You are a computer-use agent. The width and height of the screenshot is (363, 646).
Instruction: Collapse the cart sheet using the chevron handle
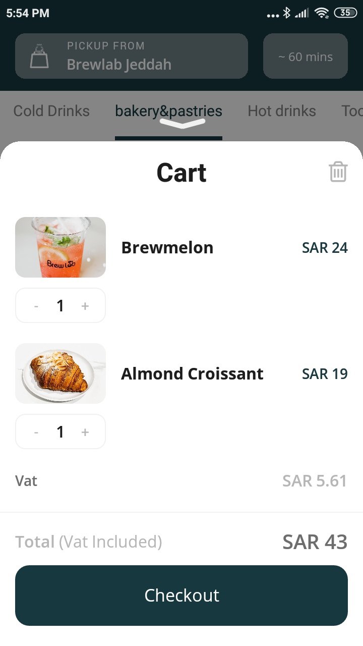182,124
